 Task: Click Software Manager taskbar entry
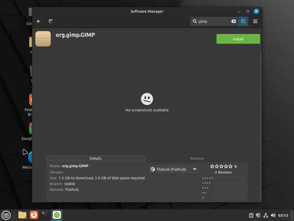click(57, 215)
